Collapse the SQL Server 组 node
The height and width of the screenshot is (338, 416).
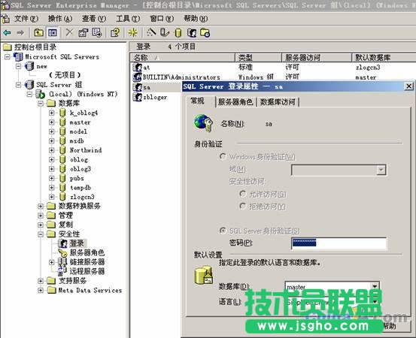18,85
